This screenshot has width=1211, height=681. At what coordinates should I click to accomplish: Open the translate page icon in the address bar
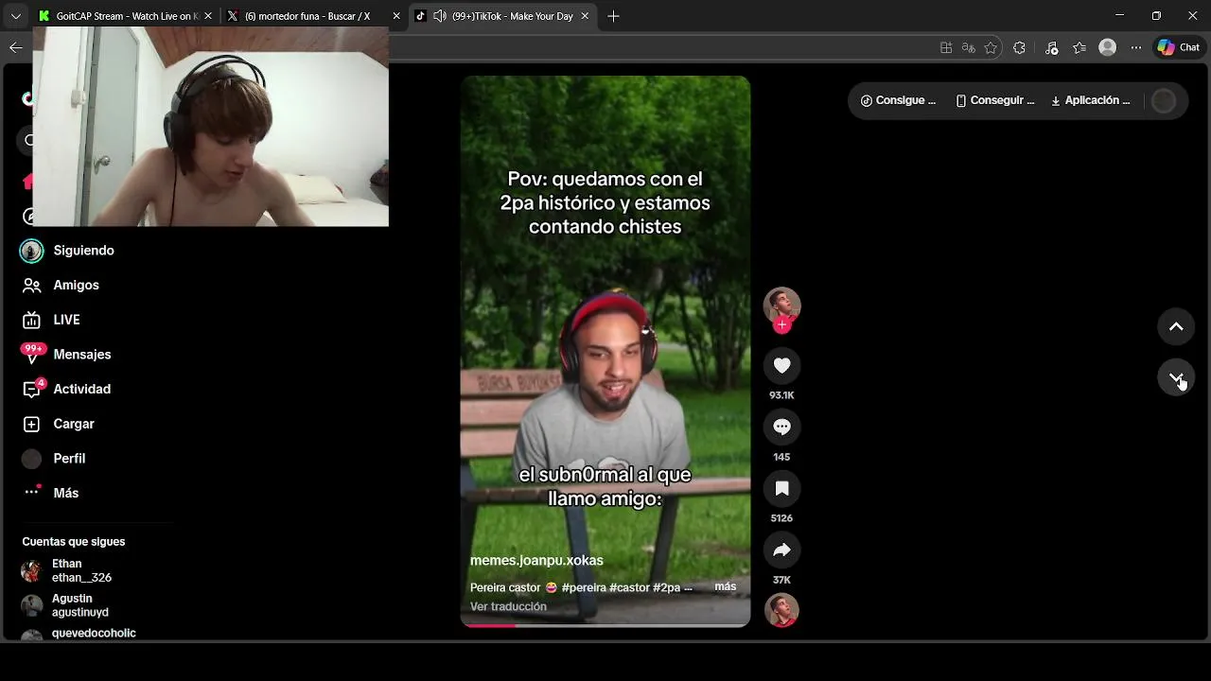(x=968, y=47)
